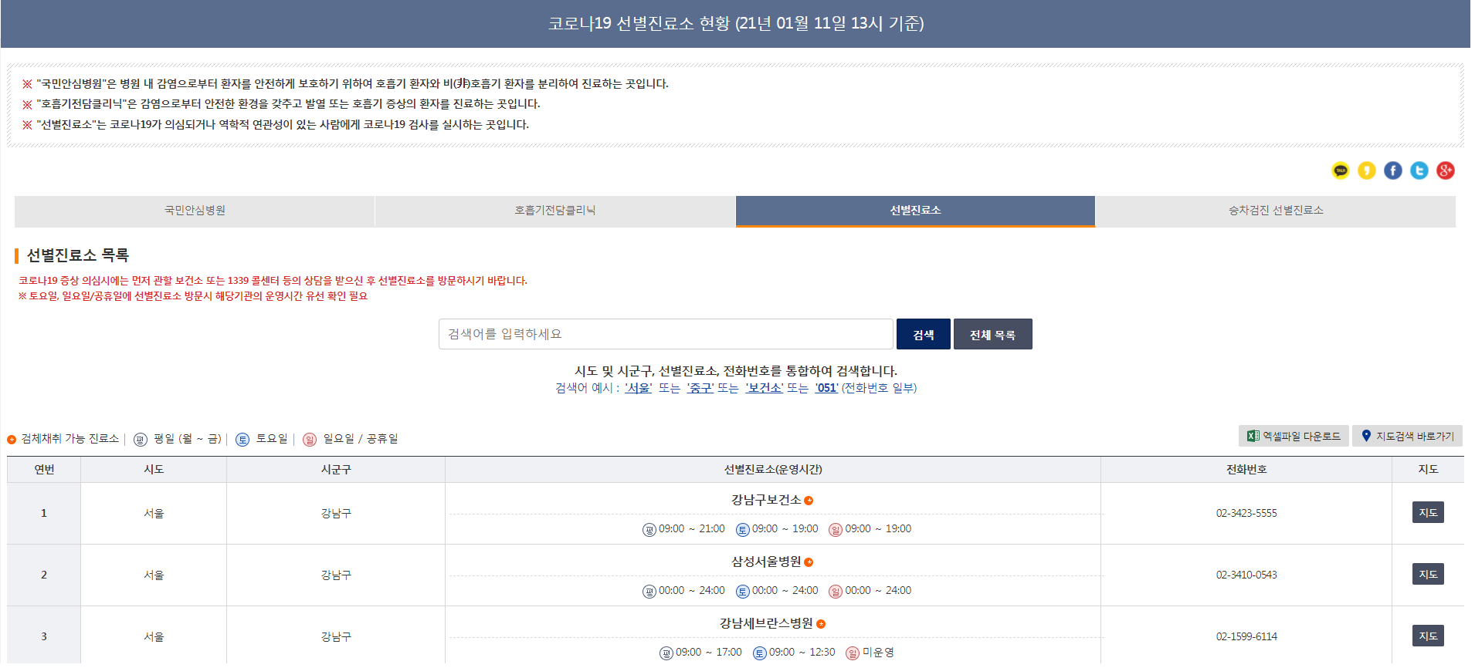This screenshot has width=1475, height=668.
Task: Click the 시도 column header
Action: pos(154,470)
